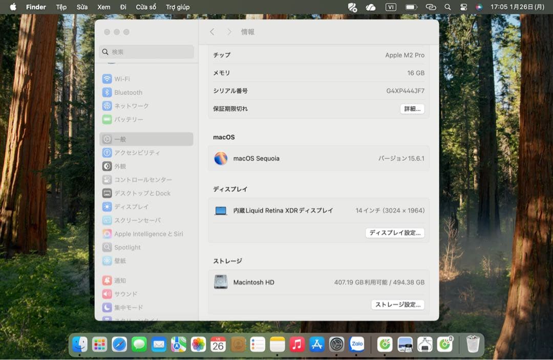Navigate back with the back chevron
553x360 pixels.
[x=212, y=31]
